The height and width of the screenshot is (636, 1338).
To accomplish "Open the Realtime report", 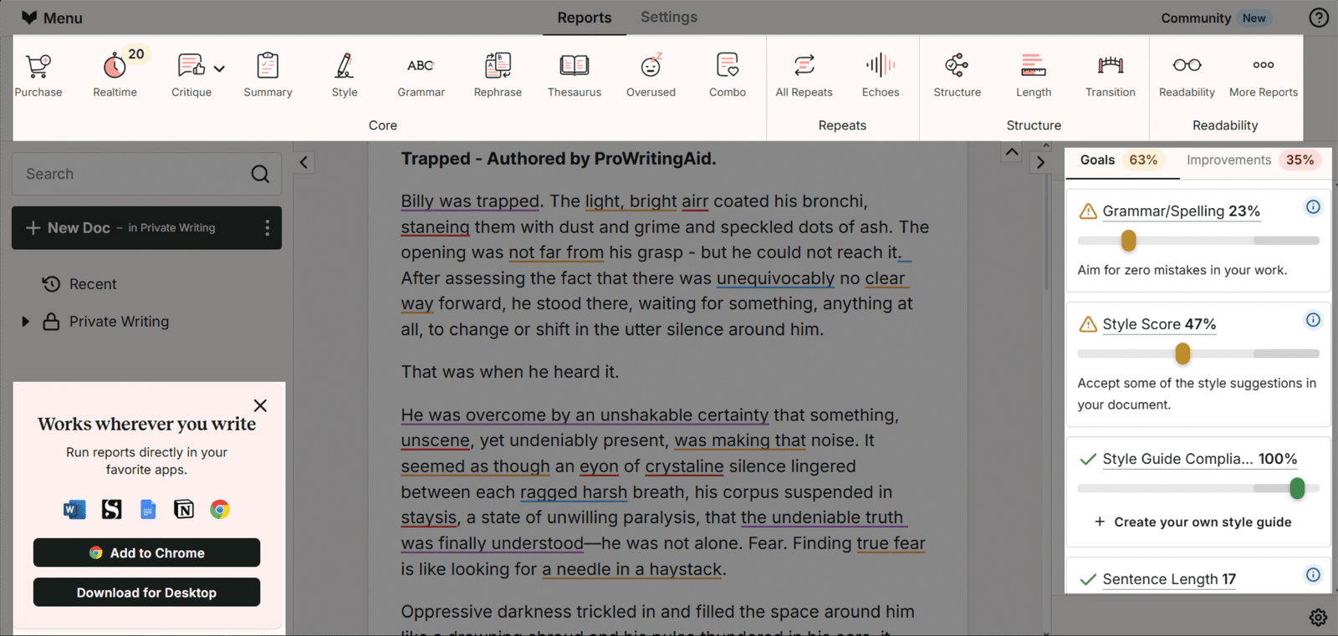I will point(115,74).
